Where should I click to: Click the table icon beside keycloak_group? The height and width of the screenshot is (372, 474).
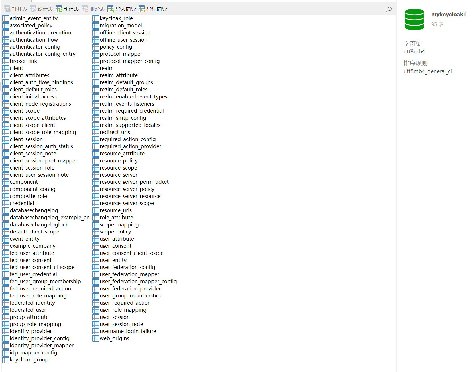pyautogui.click(x=6, y=360)
